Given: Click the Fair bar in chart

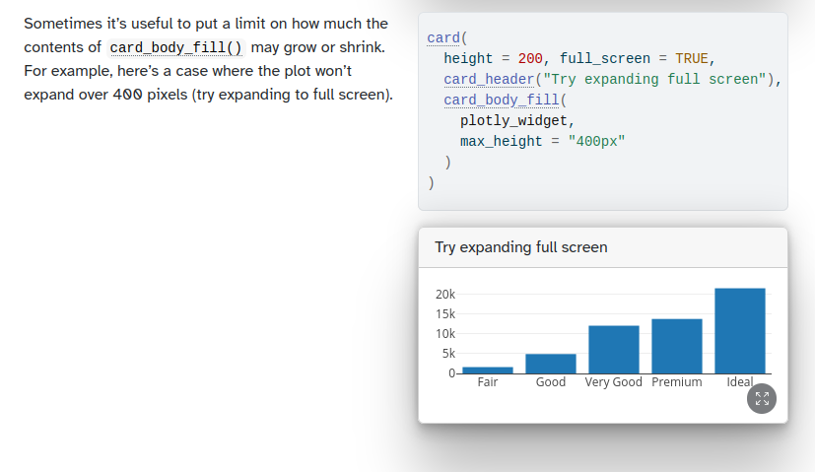Looking at the screenshot, I should click(x=488, y=371).
